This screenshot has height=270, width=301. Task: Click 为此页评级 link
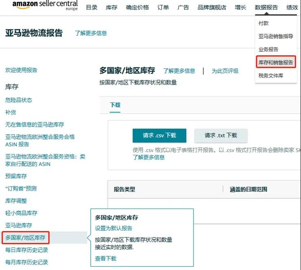[225, 71]
